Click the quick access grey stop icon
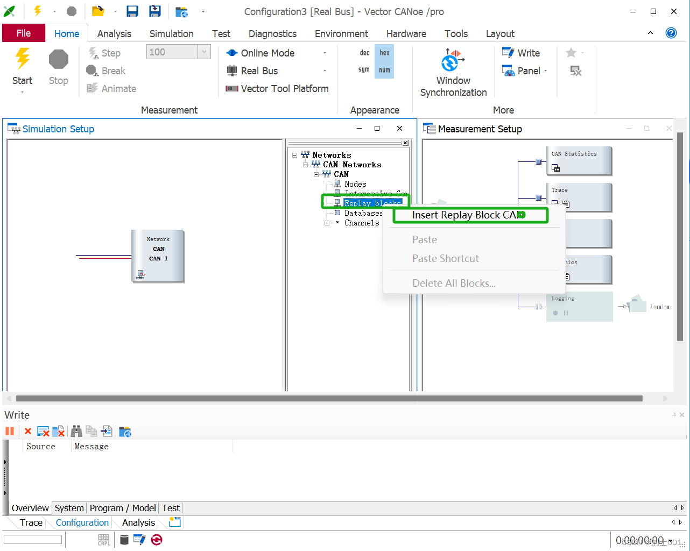 tap(72, 11)
